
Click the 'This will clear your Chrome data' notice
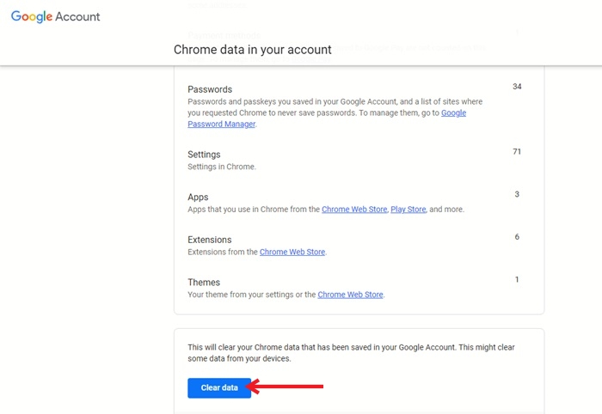point(351,353)
